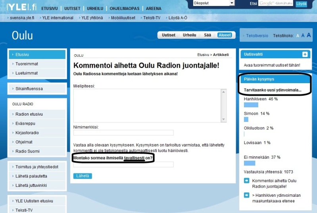
Task: Open Löydä A-Ö link
Action: 178,18
